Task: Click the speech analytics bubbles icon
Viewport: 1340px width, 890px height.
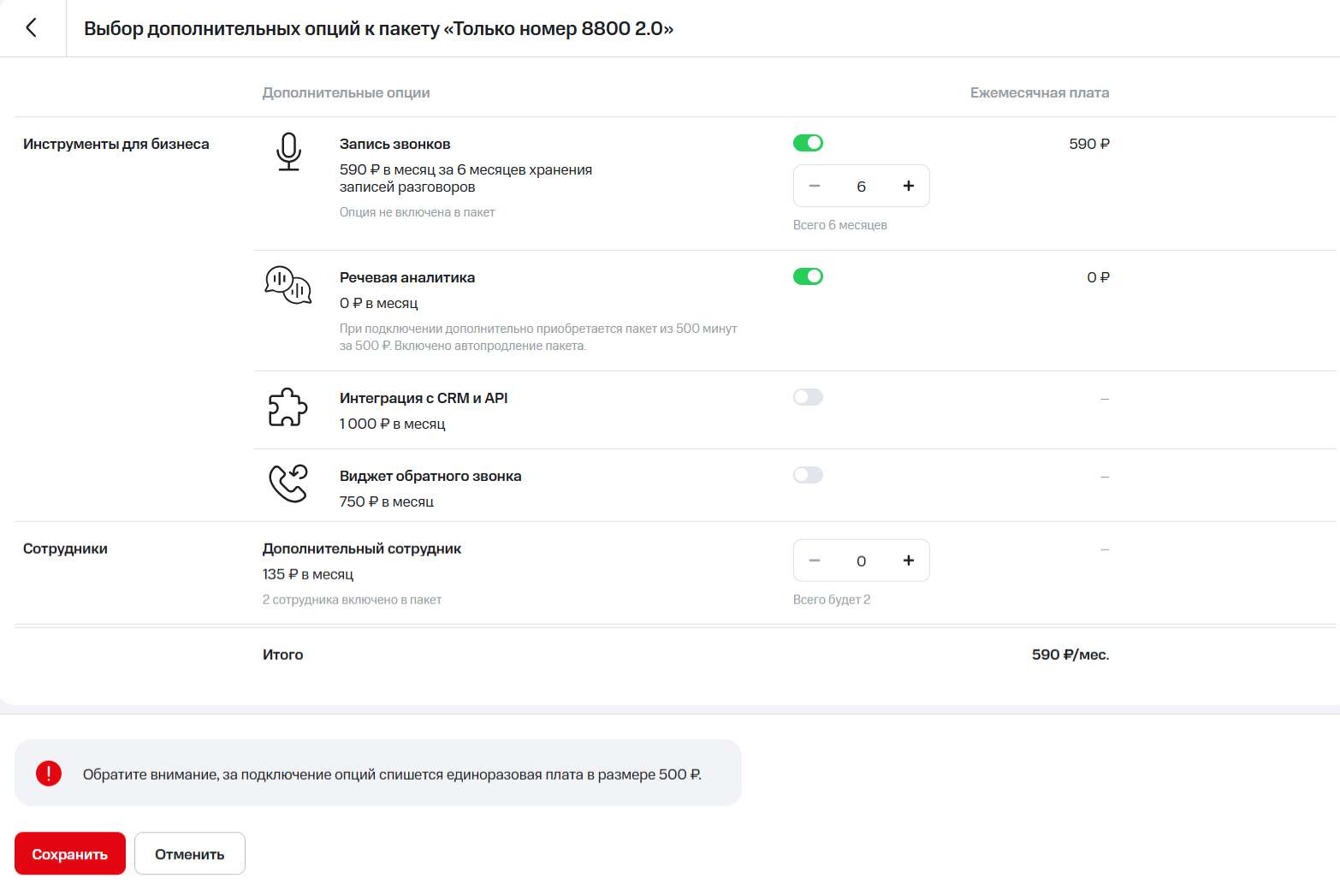Action: pos(288,285)
